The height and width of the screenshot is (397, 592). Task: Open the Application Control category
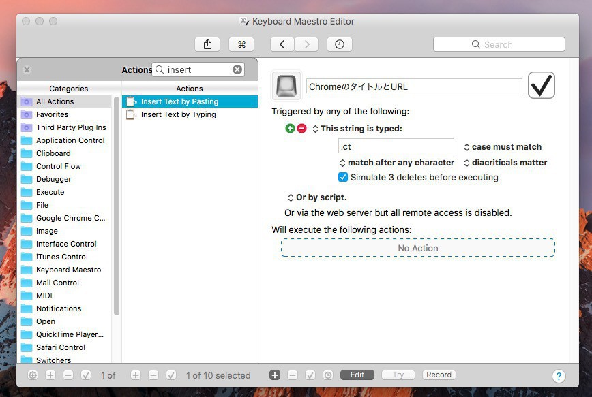point(64,140)
